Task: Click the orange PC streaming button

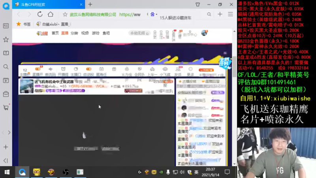Action: point(206,70)
